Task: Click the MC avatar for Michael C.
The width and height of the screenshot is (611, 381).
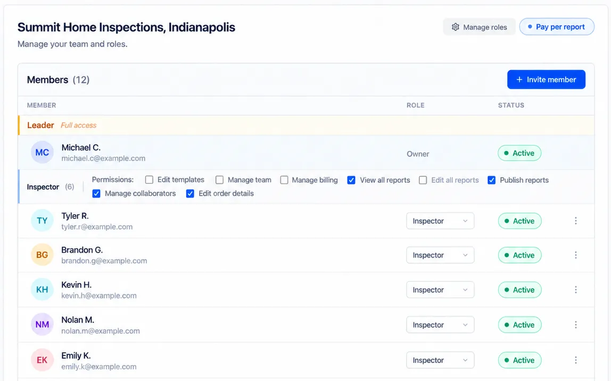Action: 42,152
